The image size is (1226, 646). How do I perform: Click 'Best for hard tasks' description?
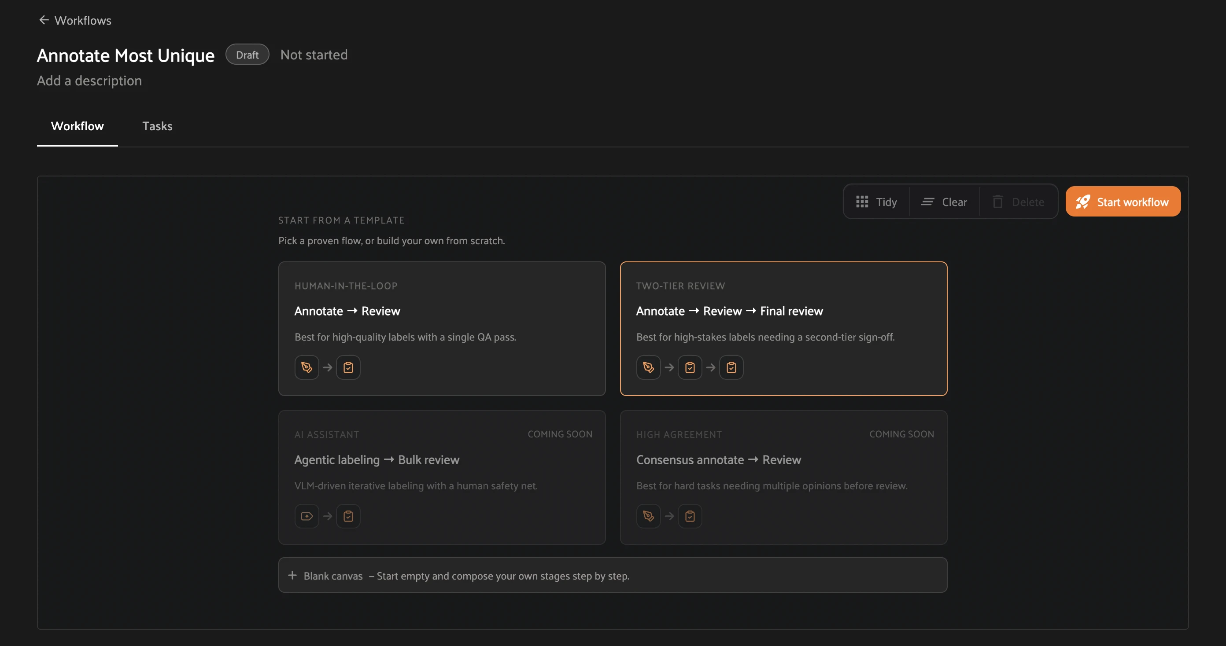point(772,486)
